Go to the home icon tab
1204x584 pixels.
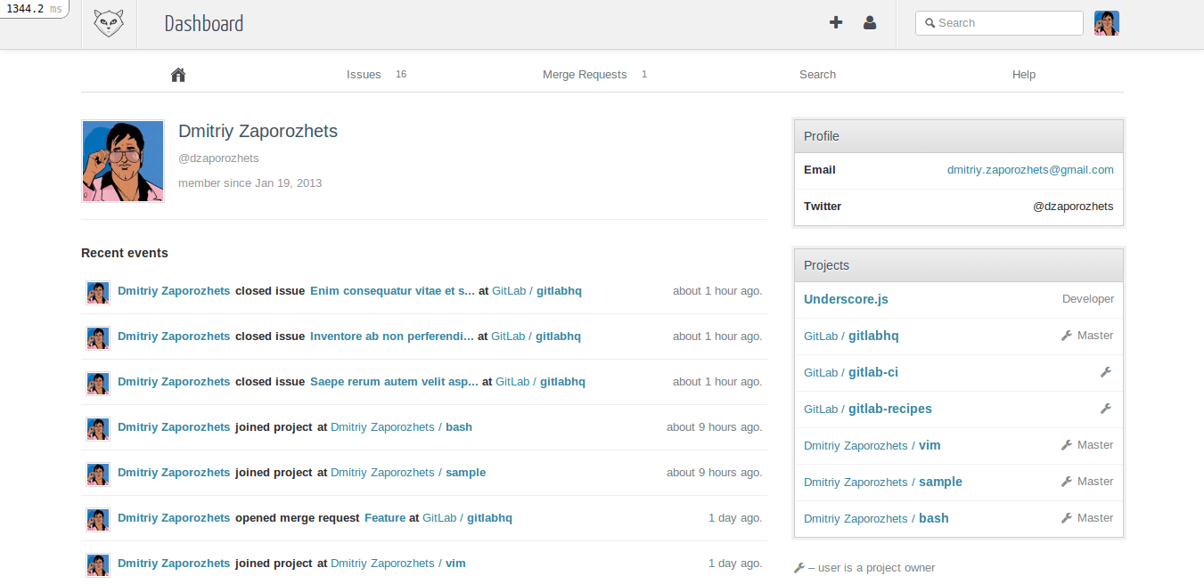coord(178,75)
